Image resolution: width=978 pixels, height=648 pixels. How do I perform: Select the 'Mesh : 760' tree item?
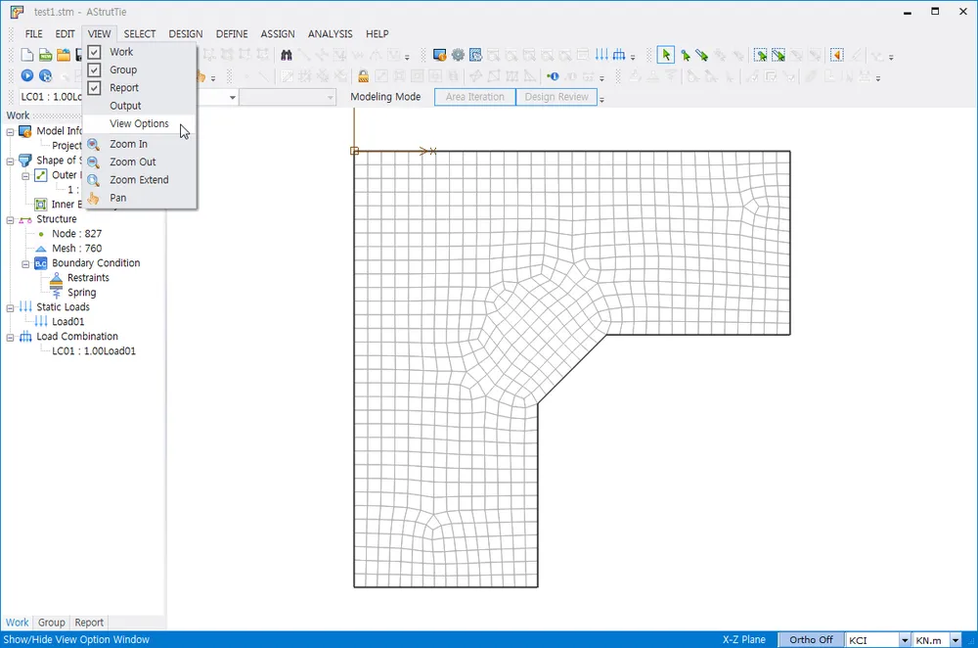tap(76, 249)
